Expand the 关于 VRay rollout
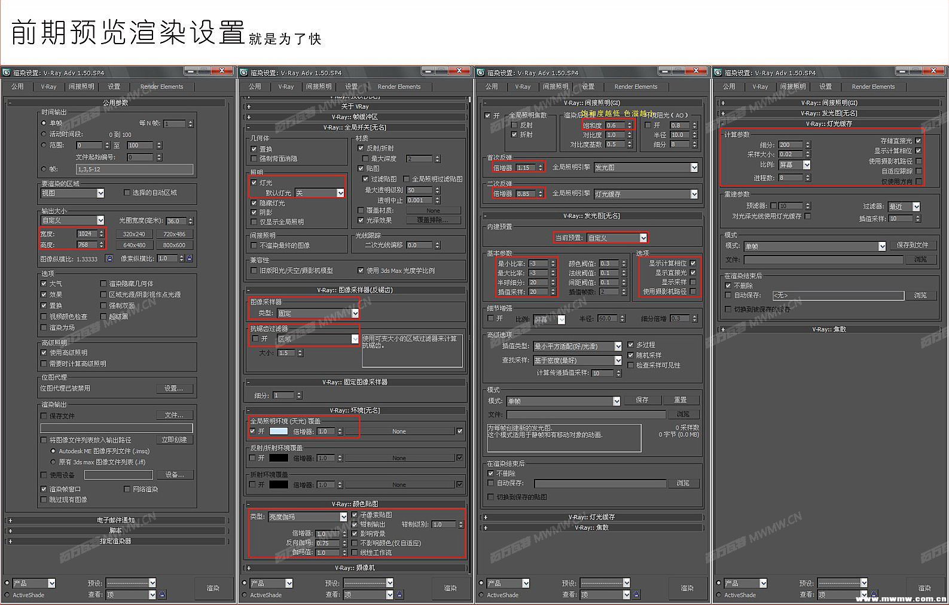Screen dimensions: 949x605 click(355, 106)
